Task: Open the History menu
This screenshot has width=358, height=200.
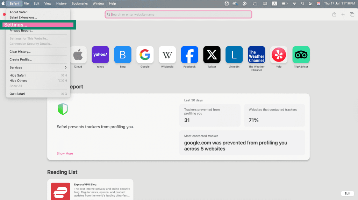Action: pyautogui.click(x=62, y=3)
